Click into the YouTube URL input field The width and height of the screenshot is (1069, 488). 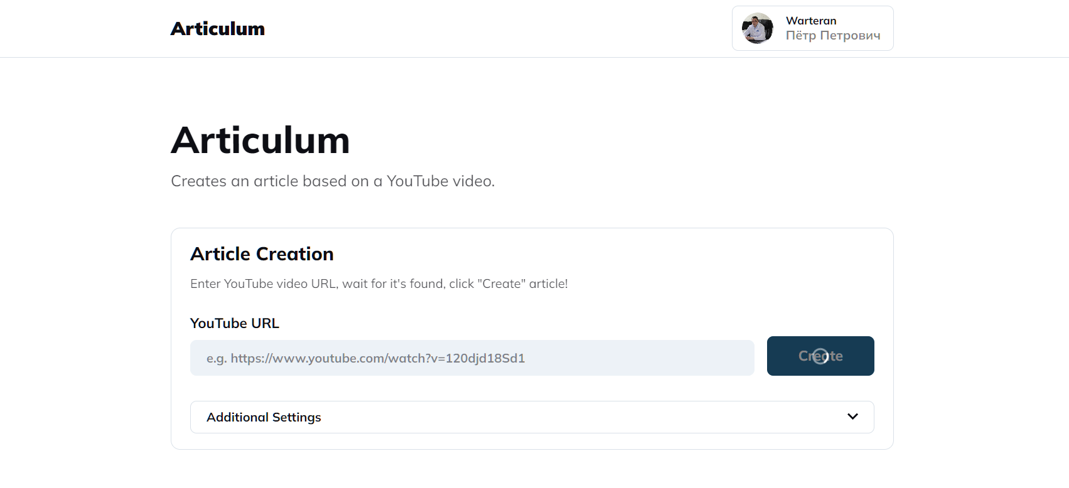[x=471, y=358]
